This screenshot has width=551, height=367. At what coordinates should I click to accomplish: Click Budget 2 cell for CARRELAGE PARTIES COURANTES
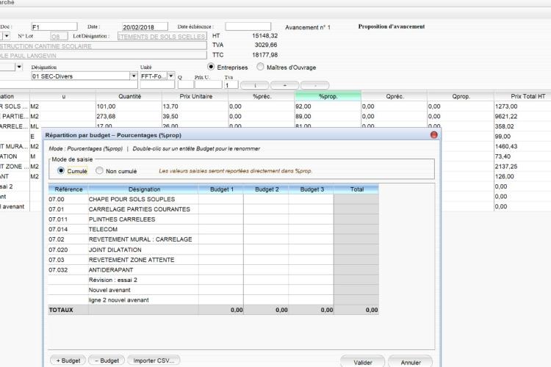pos(266,209)
